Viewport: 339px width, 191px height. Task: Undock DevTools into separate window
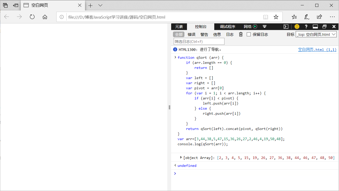coord(324,26)
